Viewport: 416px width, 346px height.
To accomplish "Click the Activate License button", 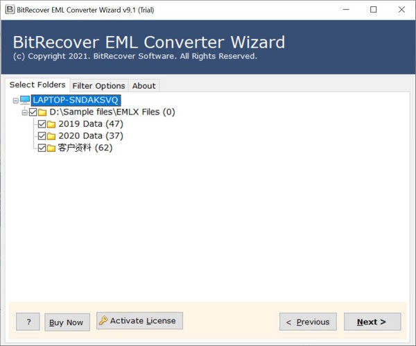I will coord(139,321).
